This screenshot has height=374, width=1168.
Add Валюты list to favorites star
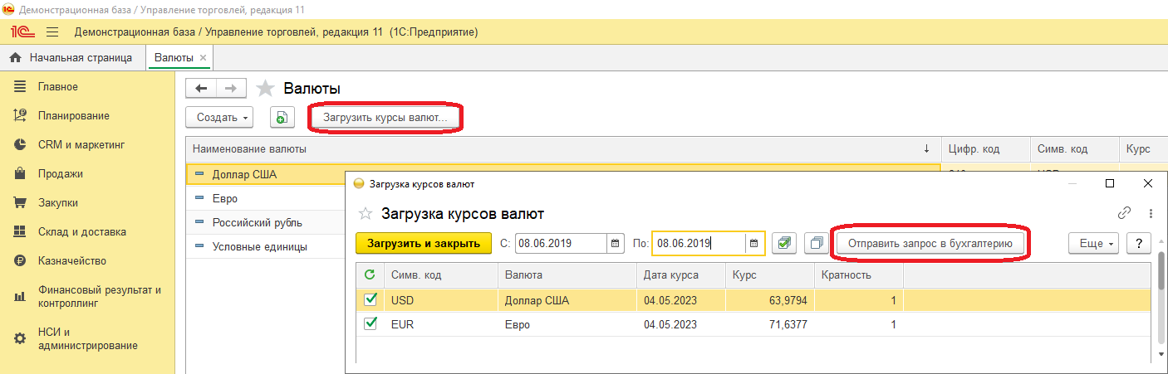pyautogui.click(x=265, y=88)
